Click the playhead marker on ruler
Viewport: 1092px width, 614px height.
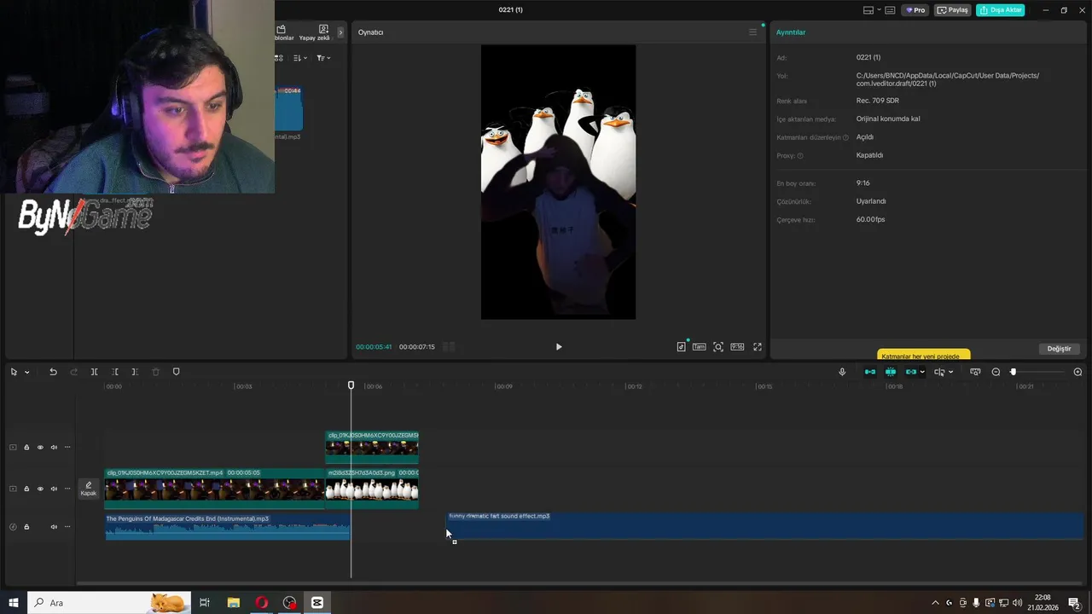[351, 385]
